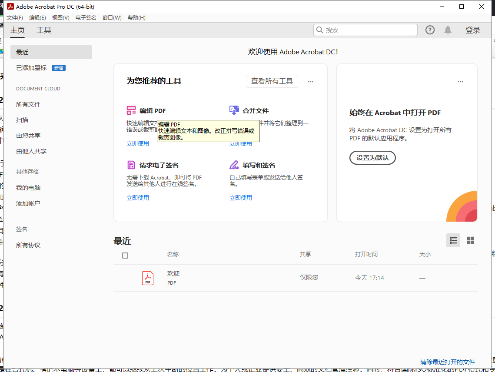
Task: Open the 合并文件 tool icon
Action: [x=234, y=110]
